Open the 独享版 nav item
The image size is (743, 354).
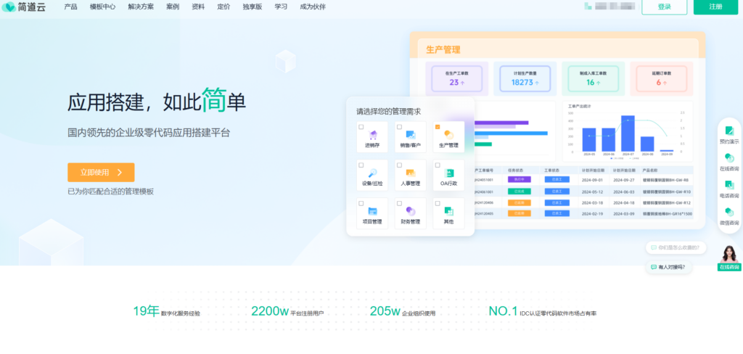252,7
